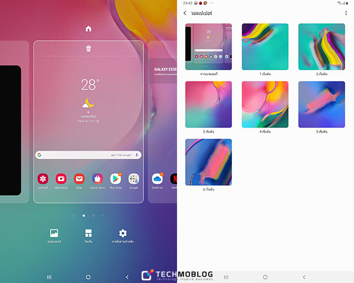The height and width of the screenshot is (283, 354).
Task: Tap the trash icon to delete this page
Action: click(88, 48)
